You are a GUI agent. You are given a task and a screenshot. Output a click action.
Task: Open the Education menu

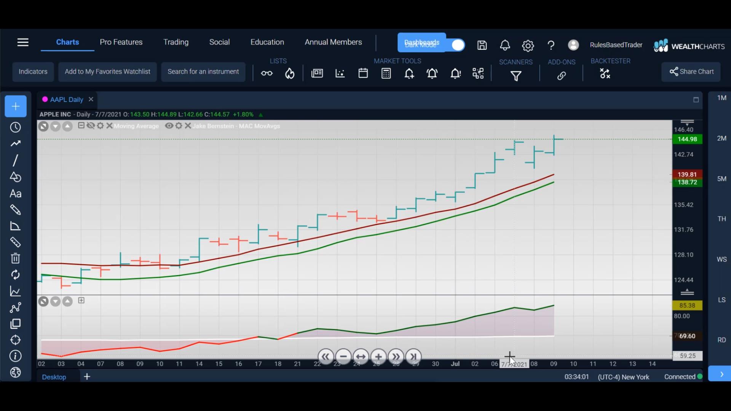click(x=267, y=42)
